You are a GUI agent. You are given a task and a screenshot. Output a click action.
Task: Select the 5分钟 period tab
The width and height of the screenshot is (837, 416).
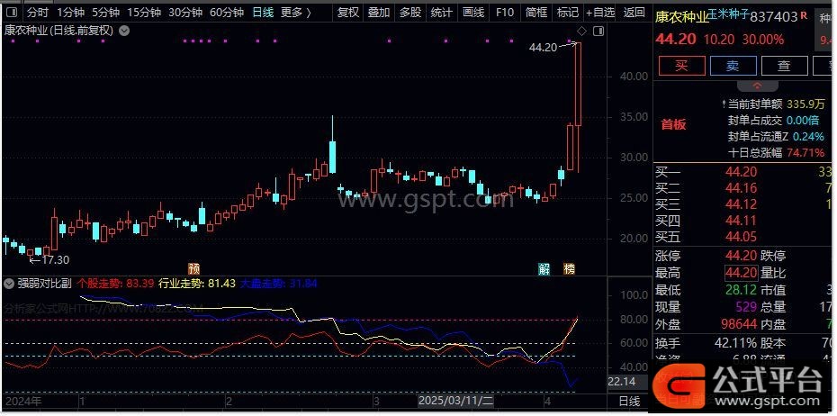[x=105, y=13]
